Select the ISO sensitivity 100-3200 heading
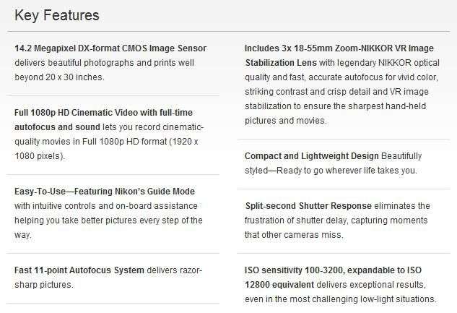The height and width of the screenshot is (313, 457). tap(333, 270)
